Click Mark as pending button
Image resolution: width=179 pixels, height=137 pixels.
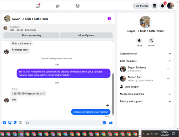tap(32, 36)
